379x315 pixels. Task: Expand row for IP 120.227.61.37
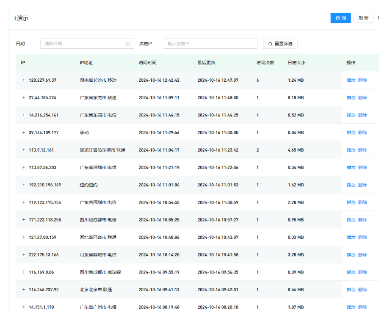(x=24, y=80)
